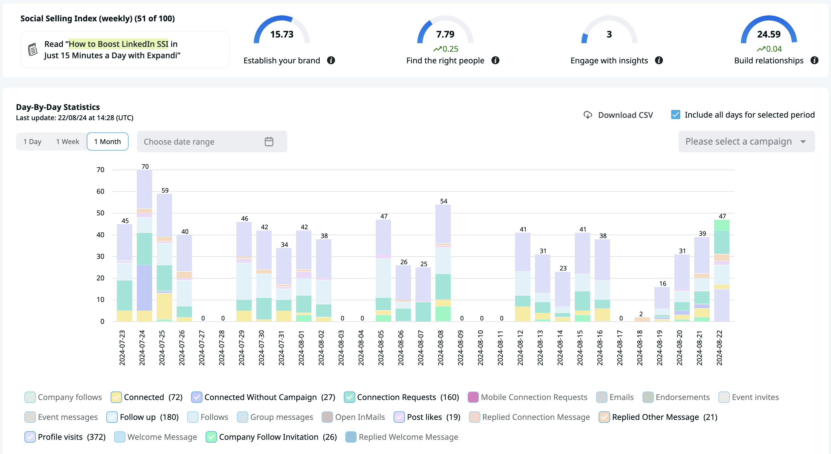This screenshot has height=454, width=831.
Task: Enable the Mobile Connection Requests legend item
Action: [x=473, y=397]
